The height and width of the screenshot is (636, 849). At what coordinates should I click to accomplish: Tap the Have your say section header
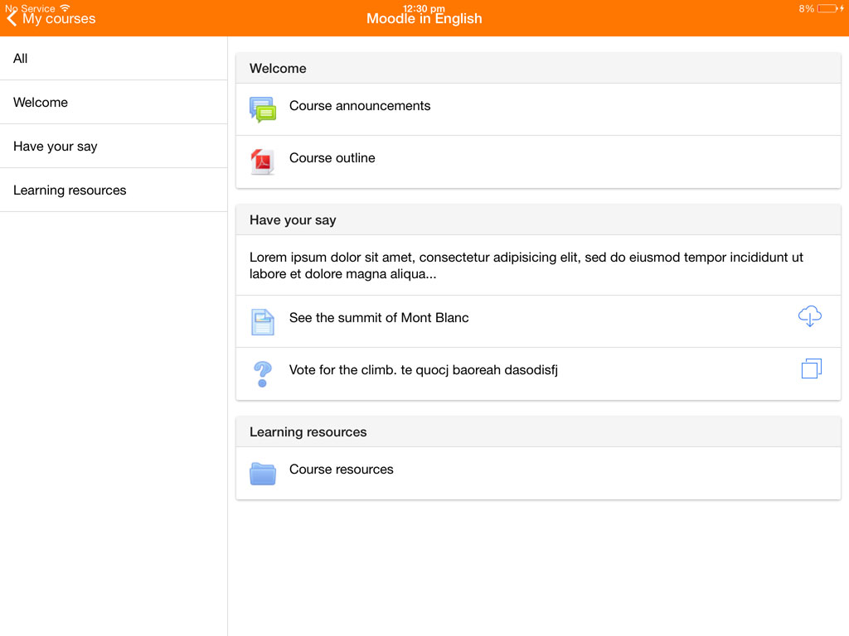point(538,219)
